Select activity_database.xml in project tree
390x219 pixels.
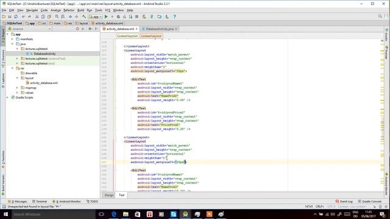point(44,83)
